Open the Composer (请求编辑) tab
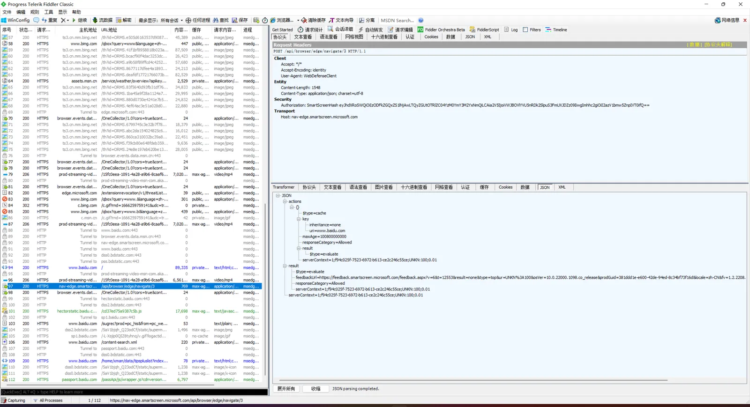This screenshot has width=750, height=407. tap(400, 30)
